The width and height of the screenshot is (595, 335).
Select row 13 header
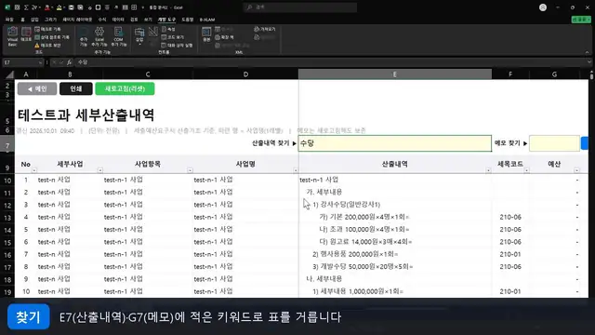7,218
